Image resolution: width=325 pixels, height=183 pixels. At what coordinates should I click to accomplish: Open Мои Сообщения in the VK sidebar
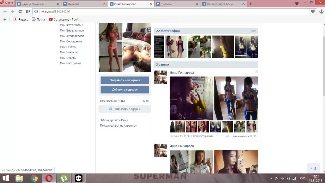[71, 41]
